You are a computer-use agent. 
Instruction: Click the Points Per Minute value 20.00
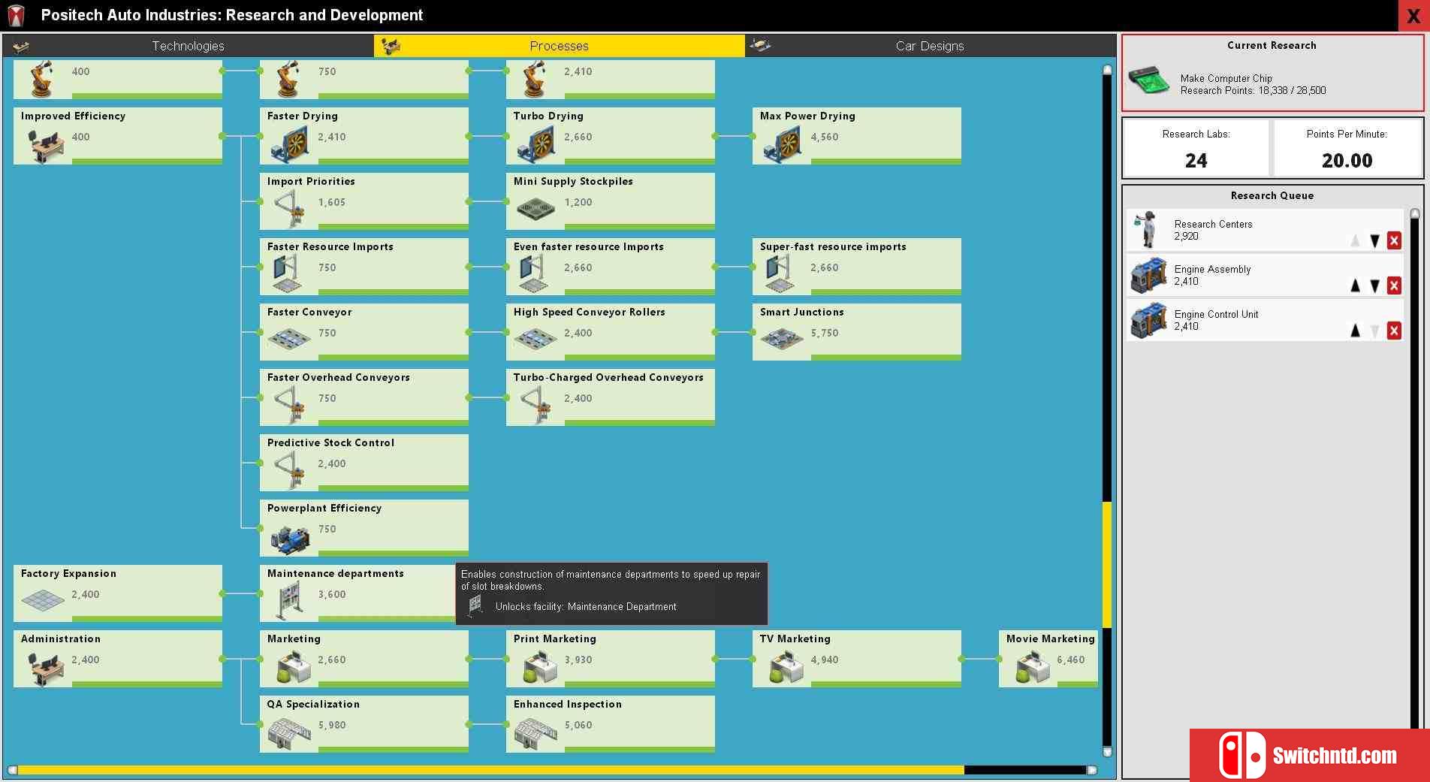coord(1347,161)
